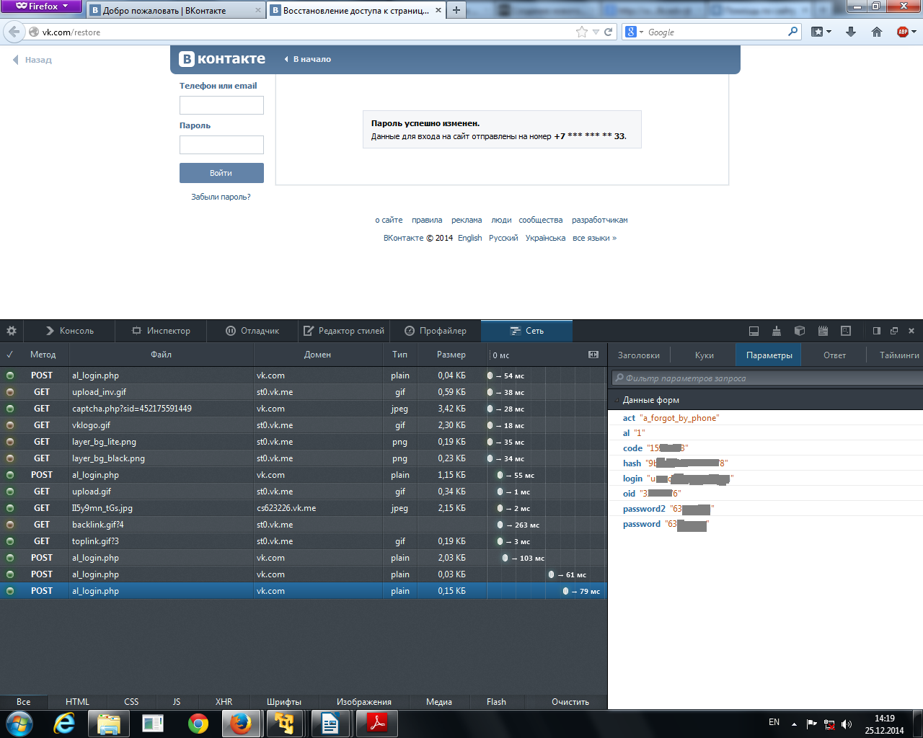Open Windows Start button
Screen dimensions: 923x738
(19, 723)
